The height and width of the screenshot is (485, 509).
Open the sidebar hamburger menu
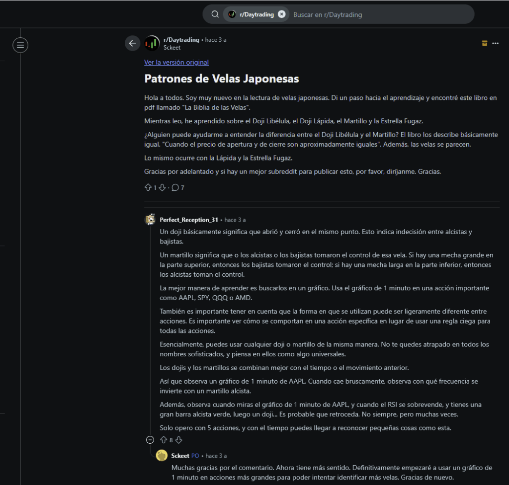click(20, 45)
